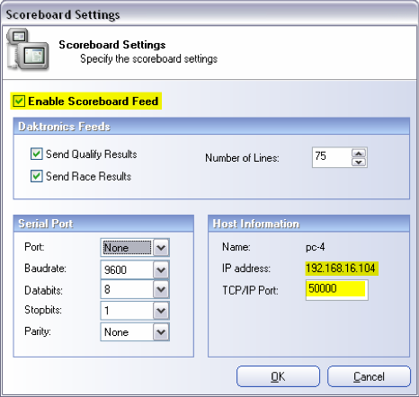
Task: Toggle Enable Scoreboard Feed checkbox
Action: click(19, 101)
